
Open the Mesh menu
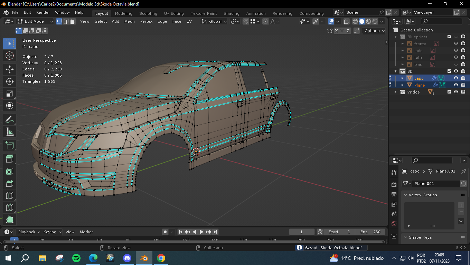[x=129, y=21]
